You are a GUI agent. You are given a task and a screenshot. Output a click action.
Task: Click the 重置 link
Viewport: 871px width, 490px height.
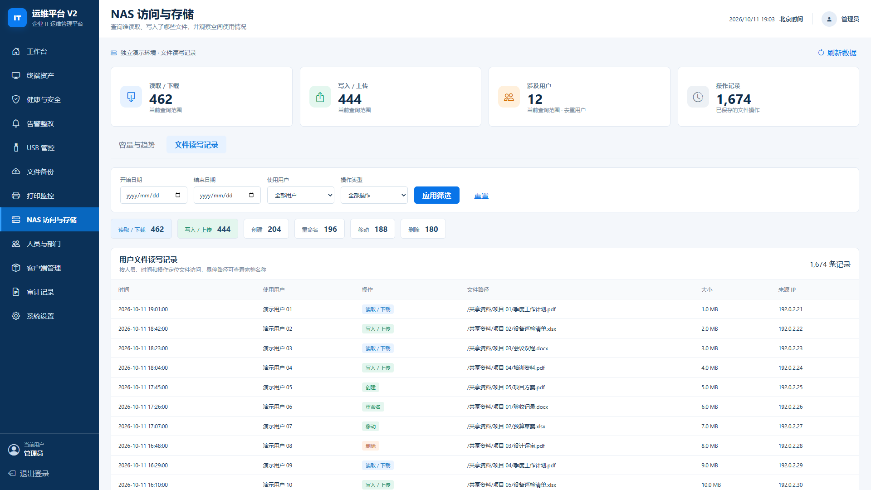pos(481,196)
